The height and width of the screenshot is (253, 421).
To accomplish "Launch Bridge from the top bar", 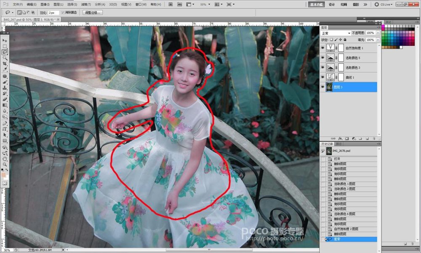I will click(171, 4).
